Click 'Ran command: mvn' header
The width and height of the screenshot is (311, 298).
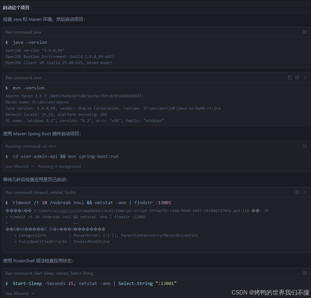(23, 78)
